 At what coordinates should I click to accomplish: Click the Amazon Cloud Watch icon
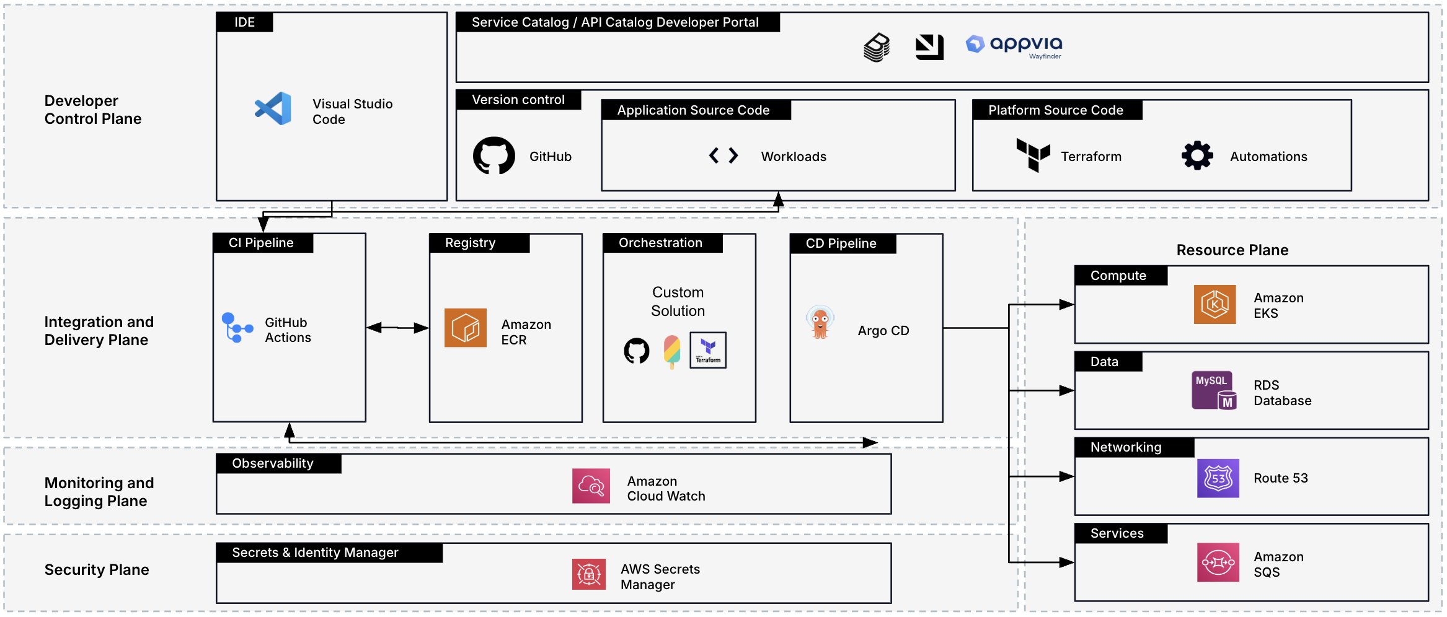591,486
